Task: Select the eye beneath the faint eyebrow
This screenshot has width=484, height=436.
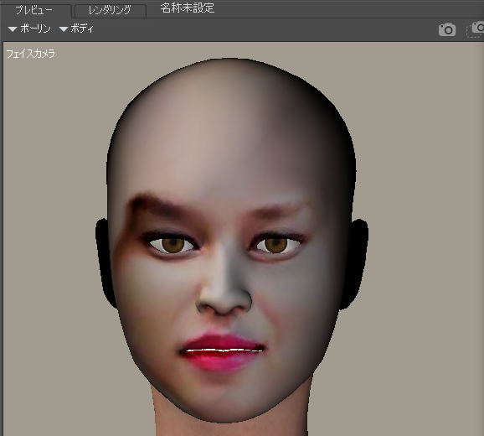Action: coord(275,245)
